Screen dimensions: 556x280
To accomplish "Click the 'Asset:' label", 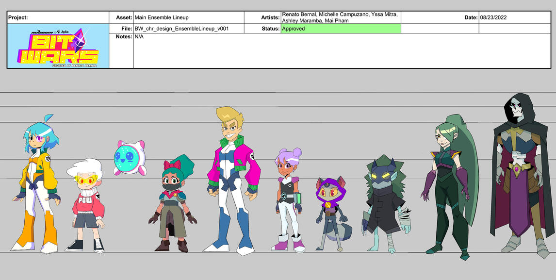I will tap(124, 17).
